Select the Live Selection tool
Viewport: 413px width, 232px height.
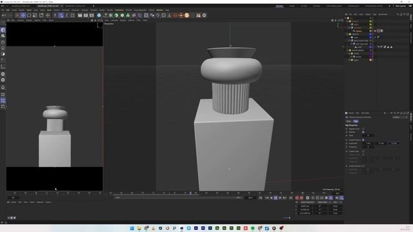pyautogui.click(x=17, y=15)
